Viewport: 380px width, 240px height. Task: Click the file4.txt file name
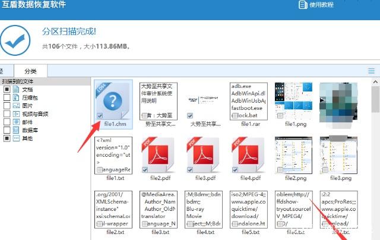205,232
